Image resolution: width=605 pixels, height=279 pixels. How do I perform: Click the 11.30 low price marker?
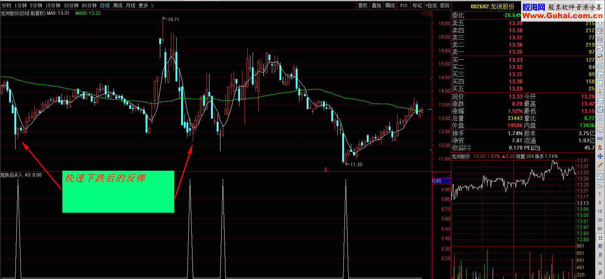[356, 165]
